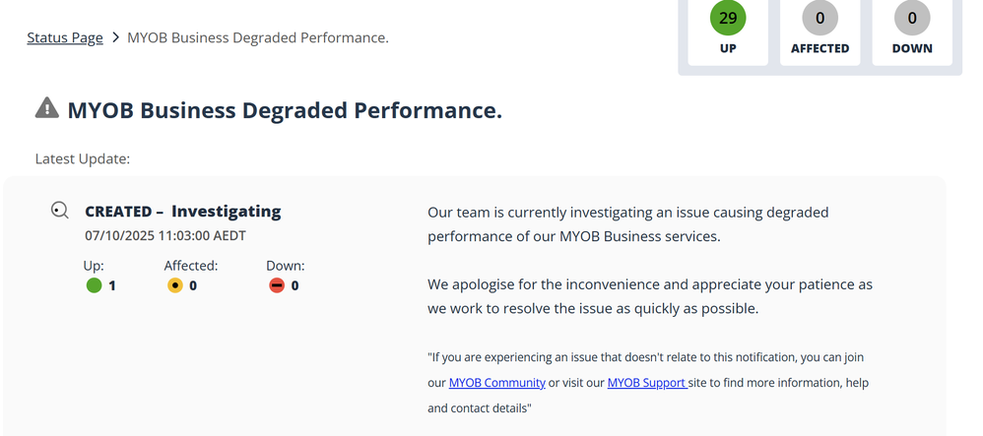Select the DOWN summary card label
The height and width of the screenshot is (436, 983).
point(912,48)
